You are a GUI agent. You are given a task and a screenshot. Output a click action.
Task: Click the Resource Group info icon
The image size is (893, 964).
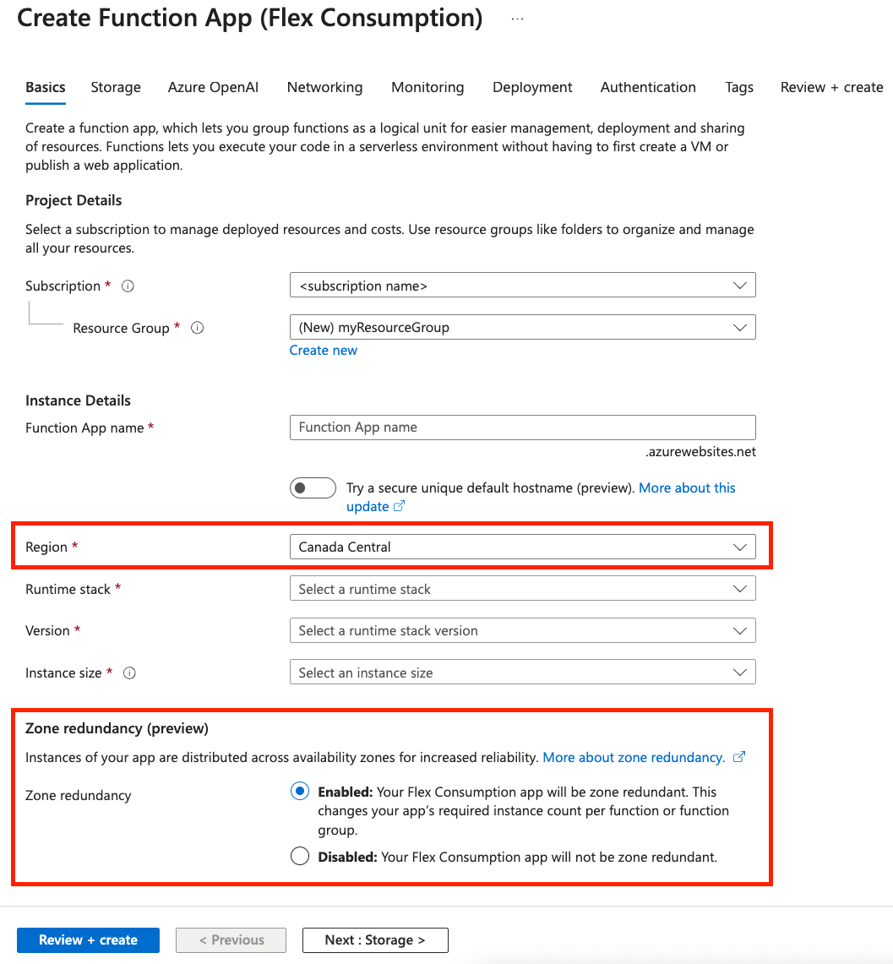197,328
